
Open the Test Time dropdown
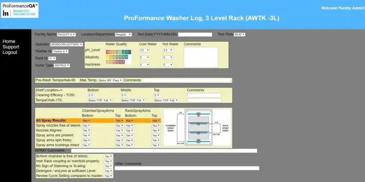point(239,34)
